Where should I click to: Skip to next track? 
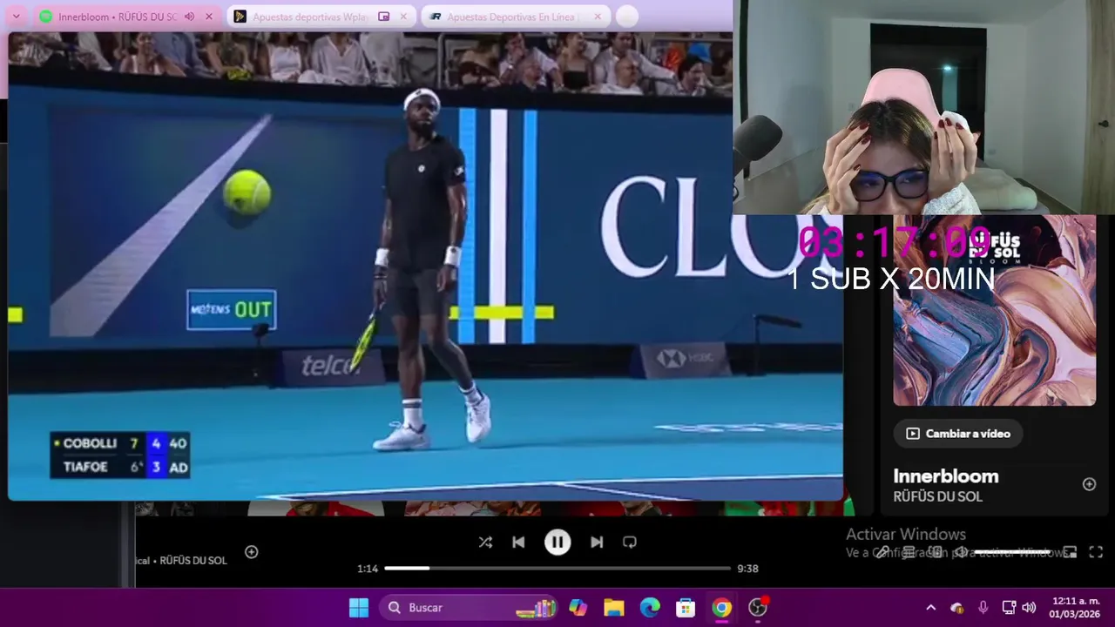pyautogui.click(x=597, y=543)
